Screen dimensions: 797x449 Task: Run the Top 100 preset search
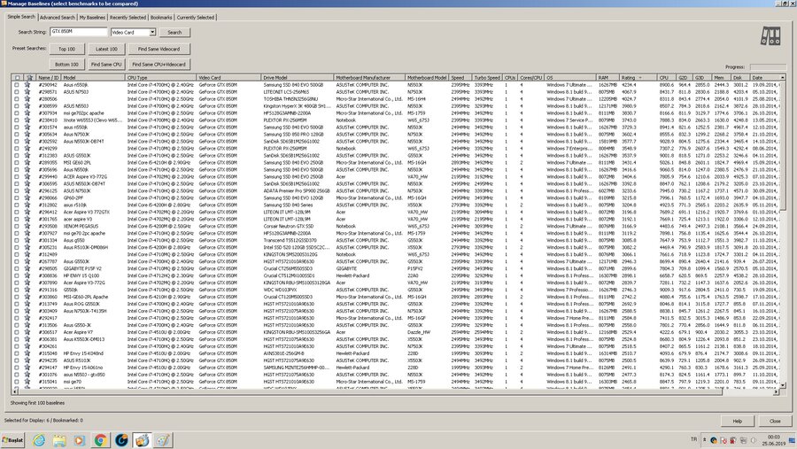tap(66, 49)
